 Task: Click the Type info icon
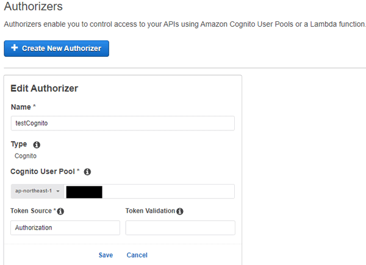pyautogui.click(x=37, y=145)
